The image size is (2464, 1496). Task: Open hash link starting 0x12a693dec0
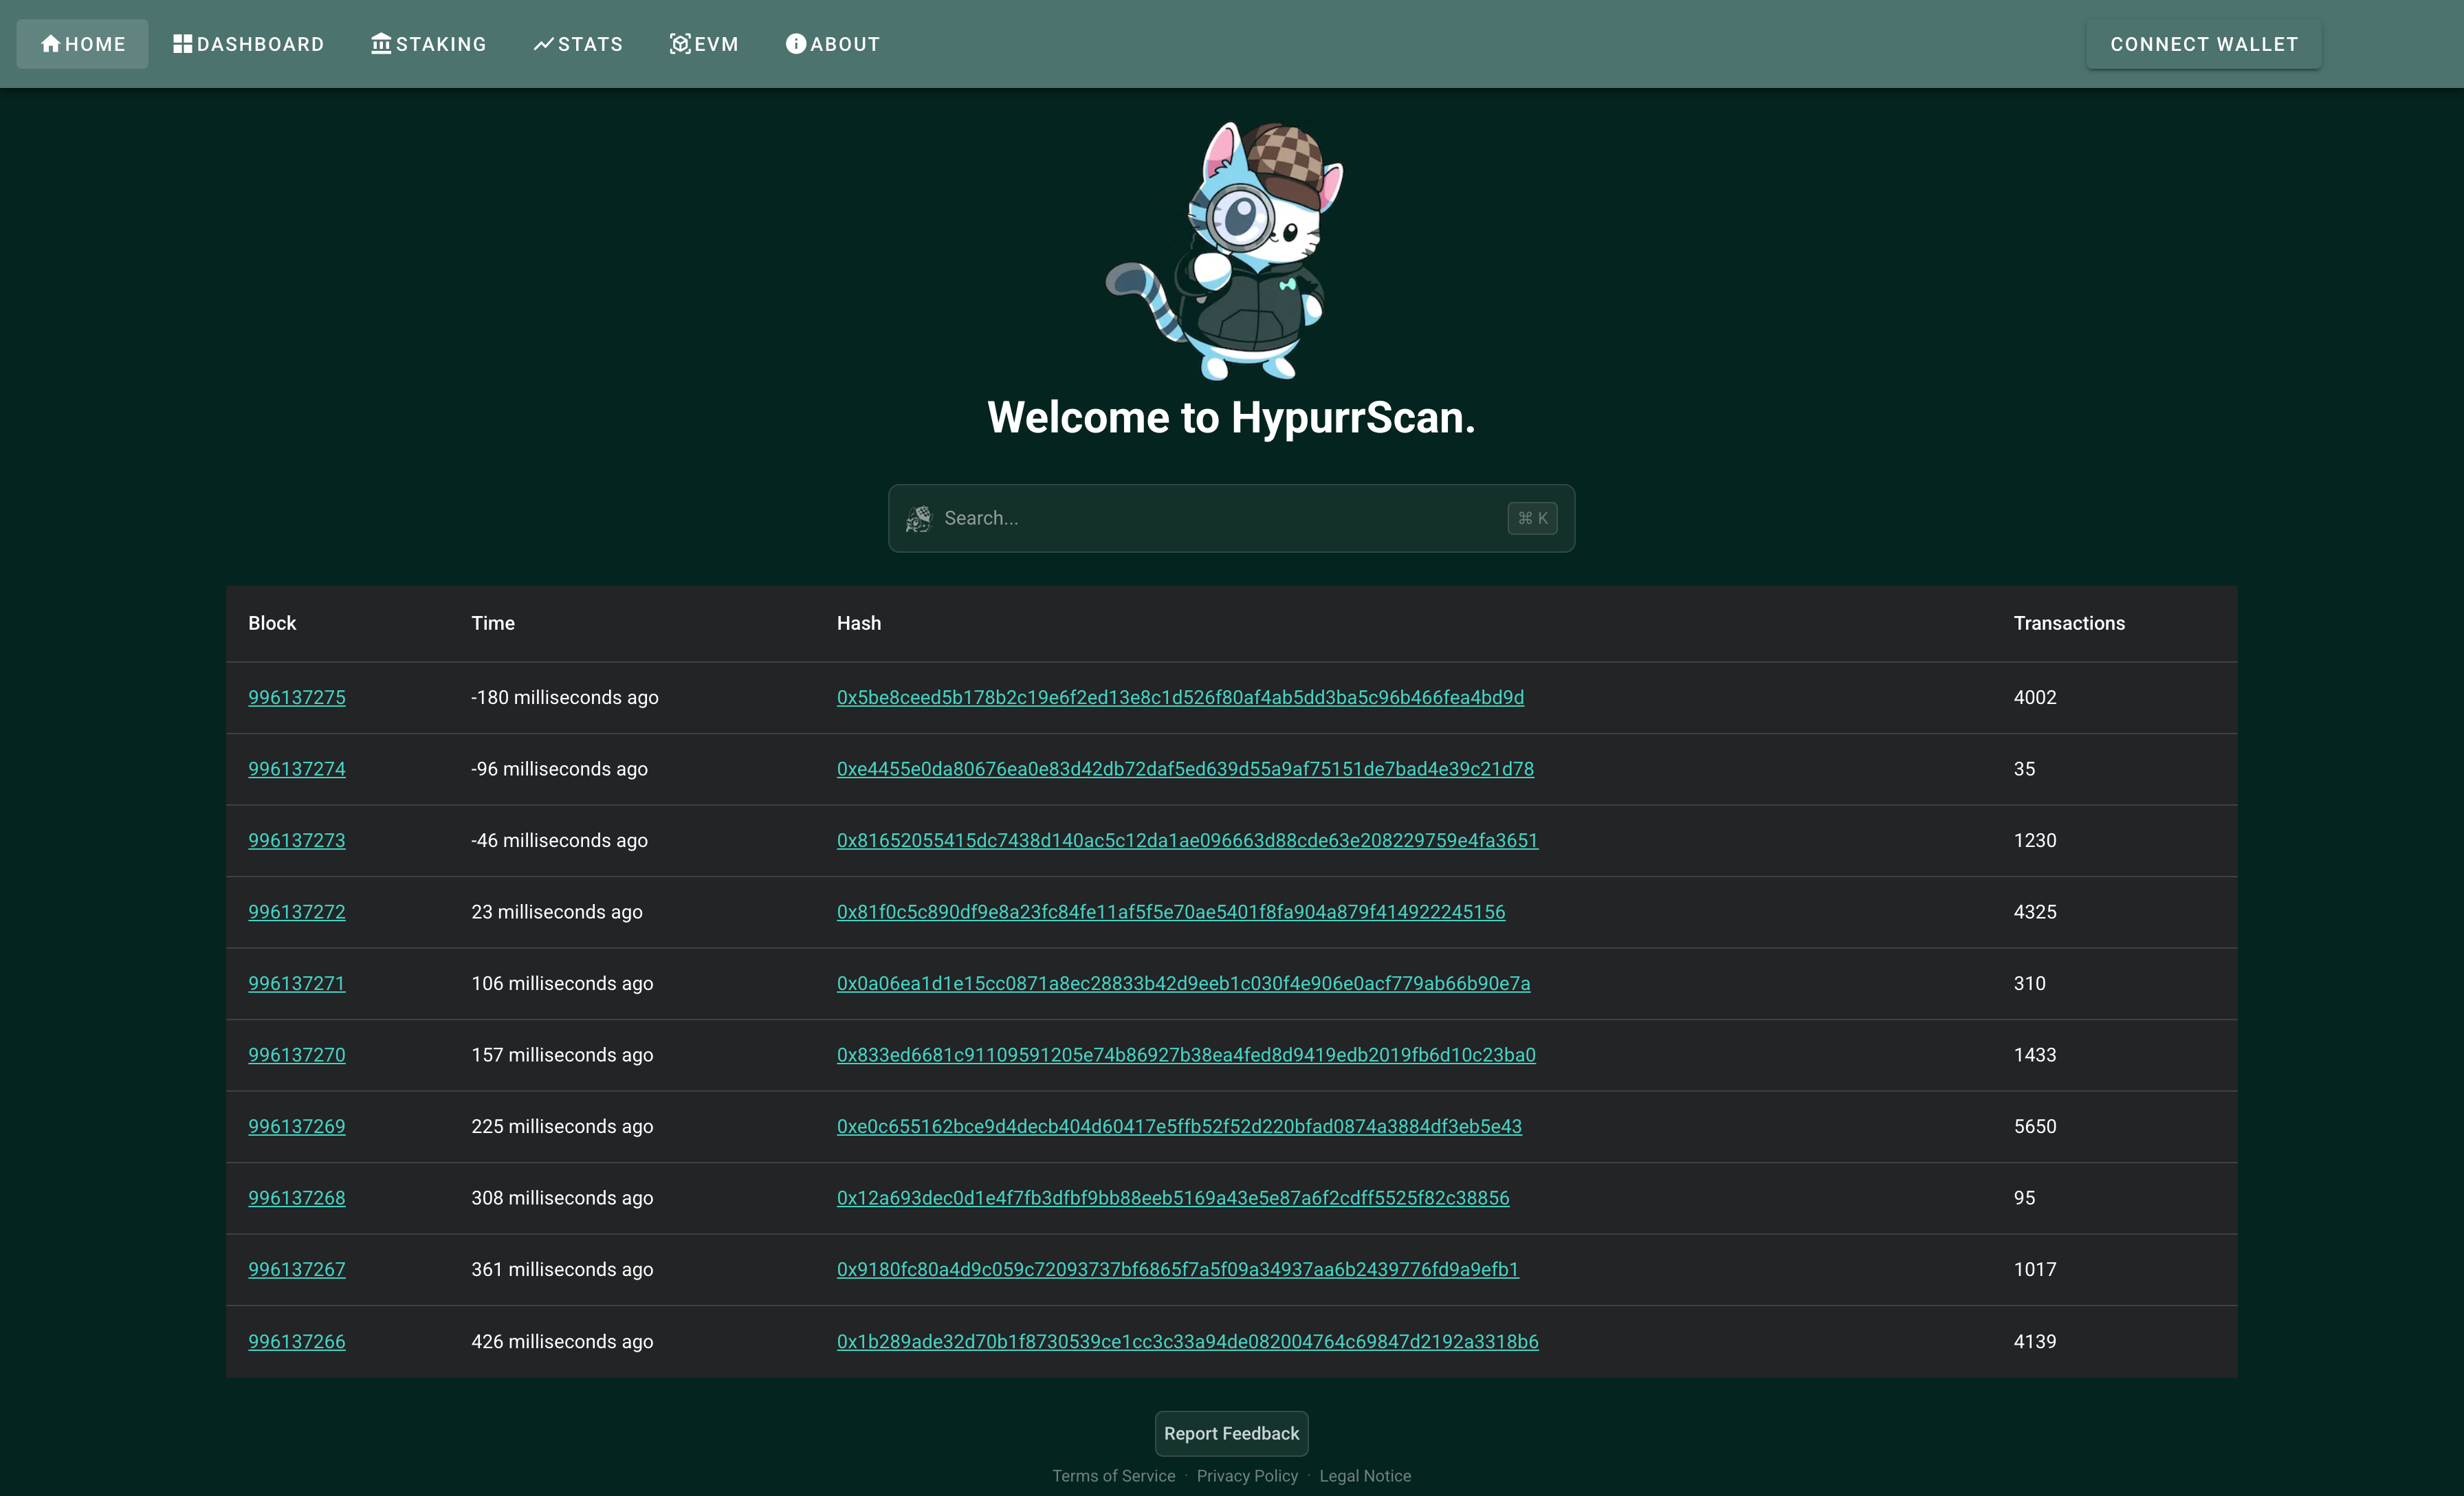(1173, 1198)
